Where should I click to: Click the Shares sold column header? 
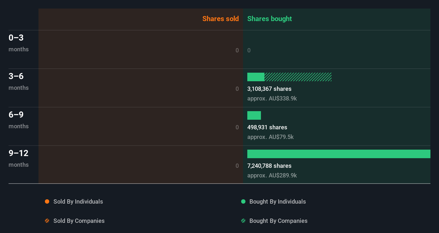tap(221, 19)
